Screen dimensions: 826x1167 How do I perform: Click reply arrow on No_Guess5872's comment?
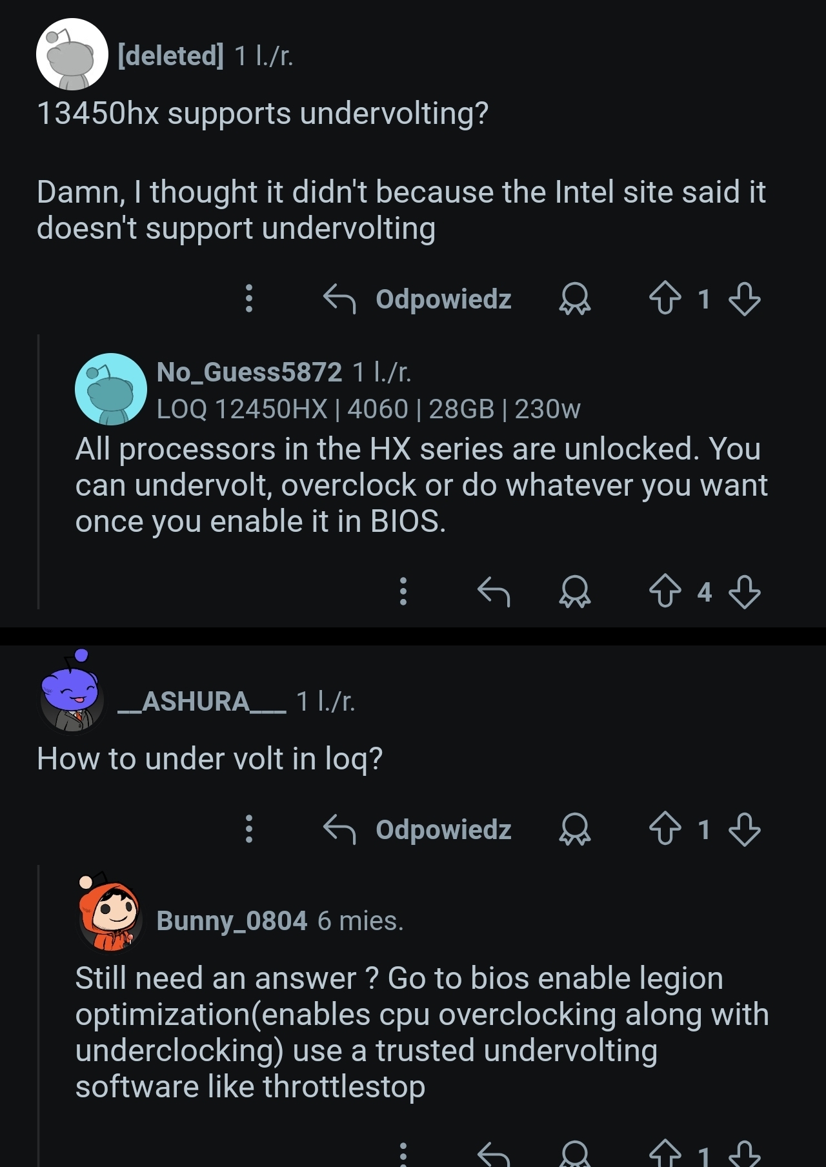494,591
